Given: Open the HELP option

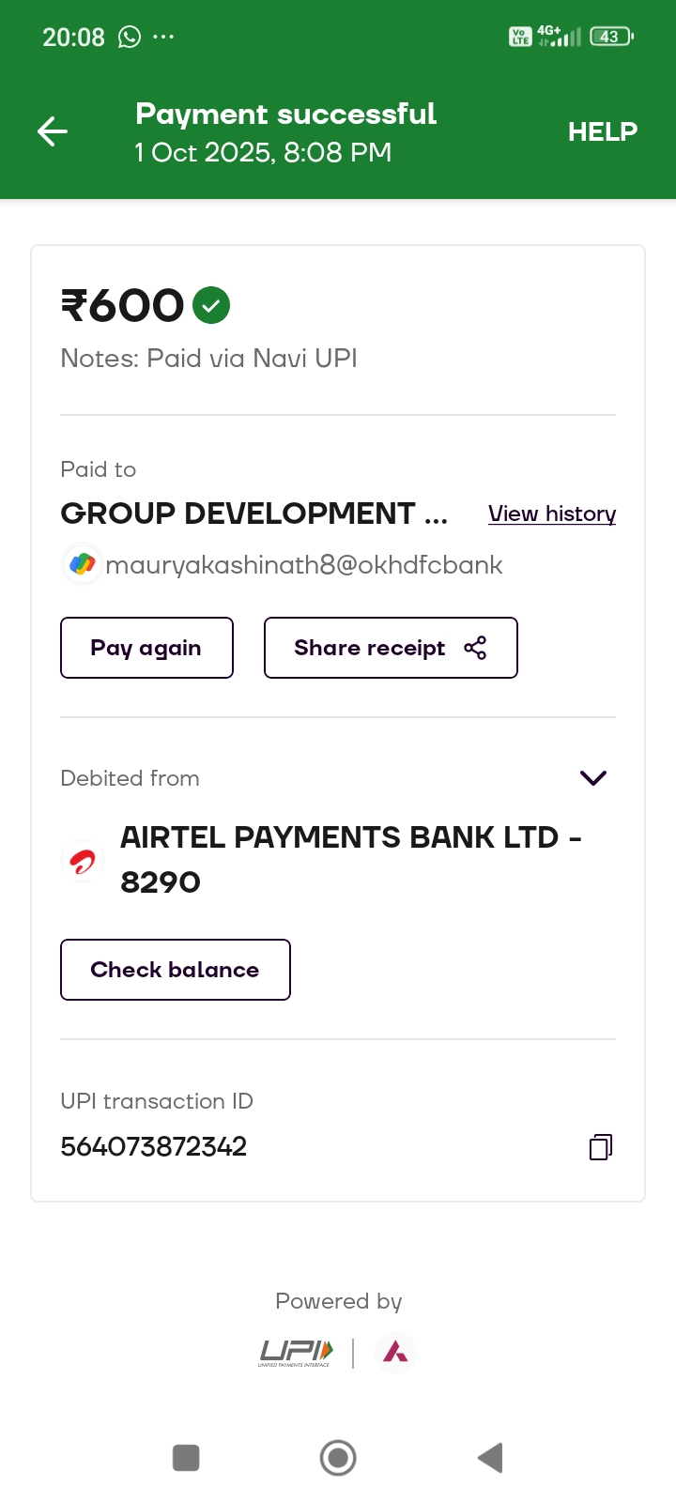Looking at the screenshot, I should click(x=602, y=131).
